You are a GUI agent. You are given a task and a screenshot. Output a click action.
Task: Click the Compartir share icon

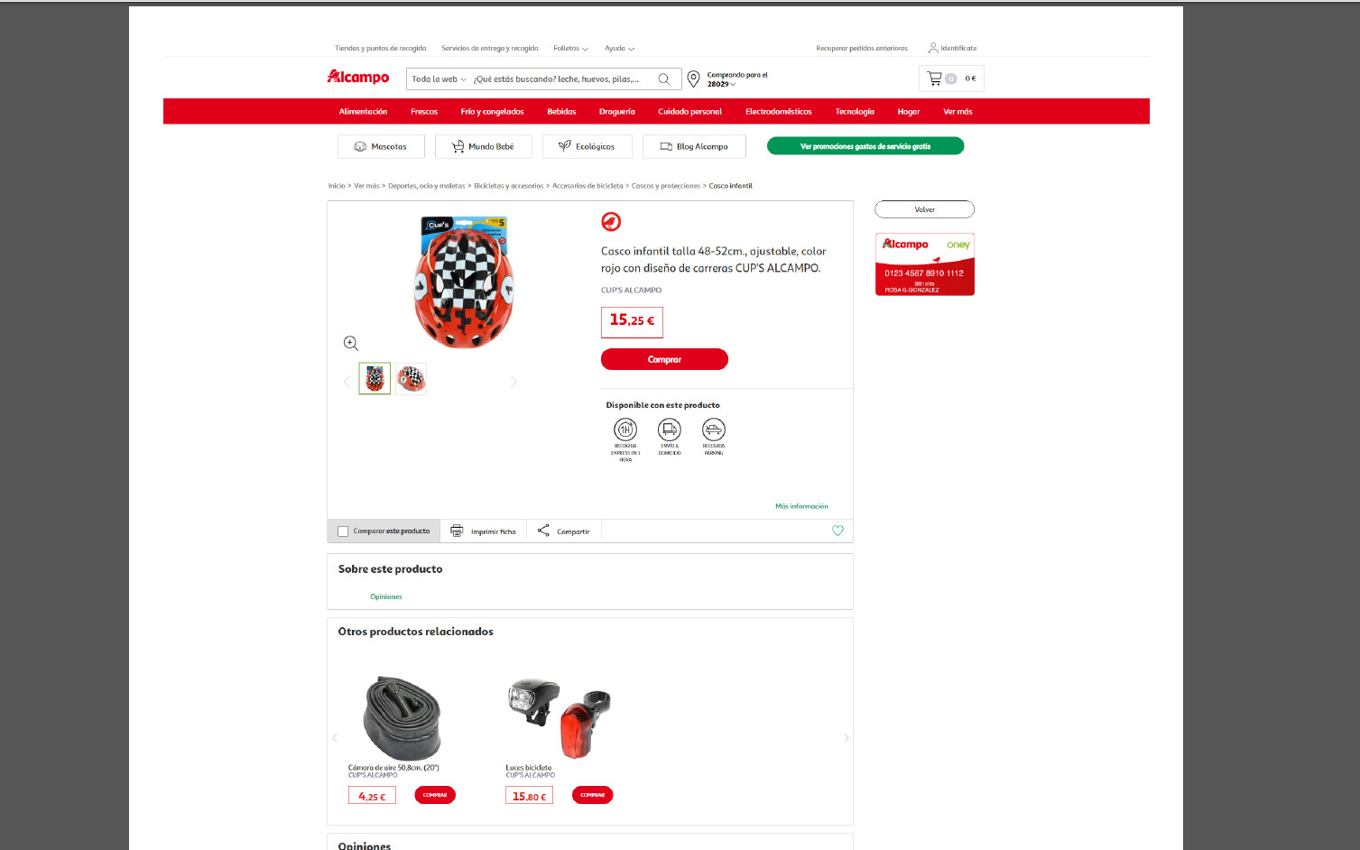pyautogui.click(x=543, y=531)
